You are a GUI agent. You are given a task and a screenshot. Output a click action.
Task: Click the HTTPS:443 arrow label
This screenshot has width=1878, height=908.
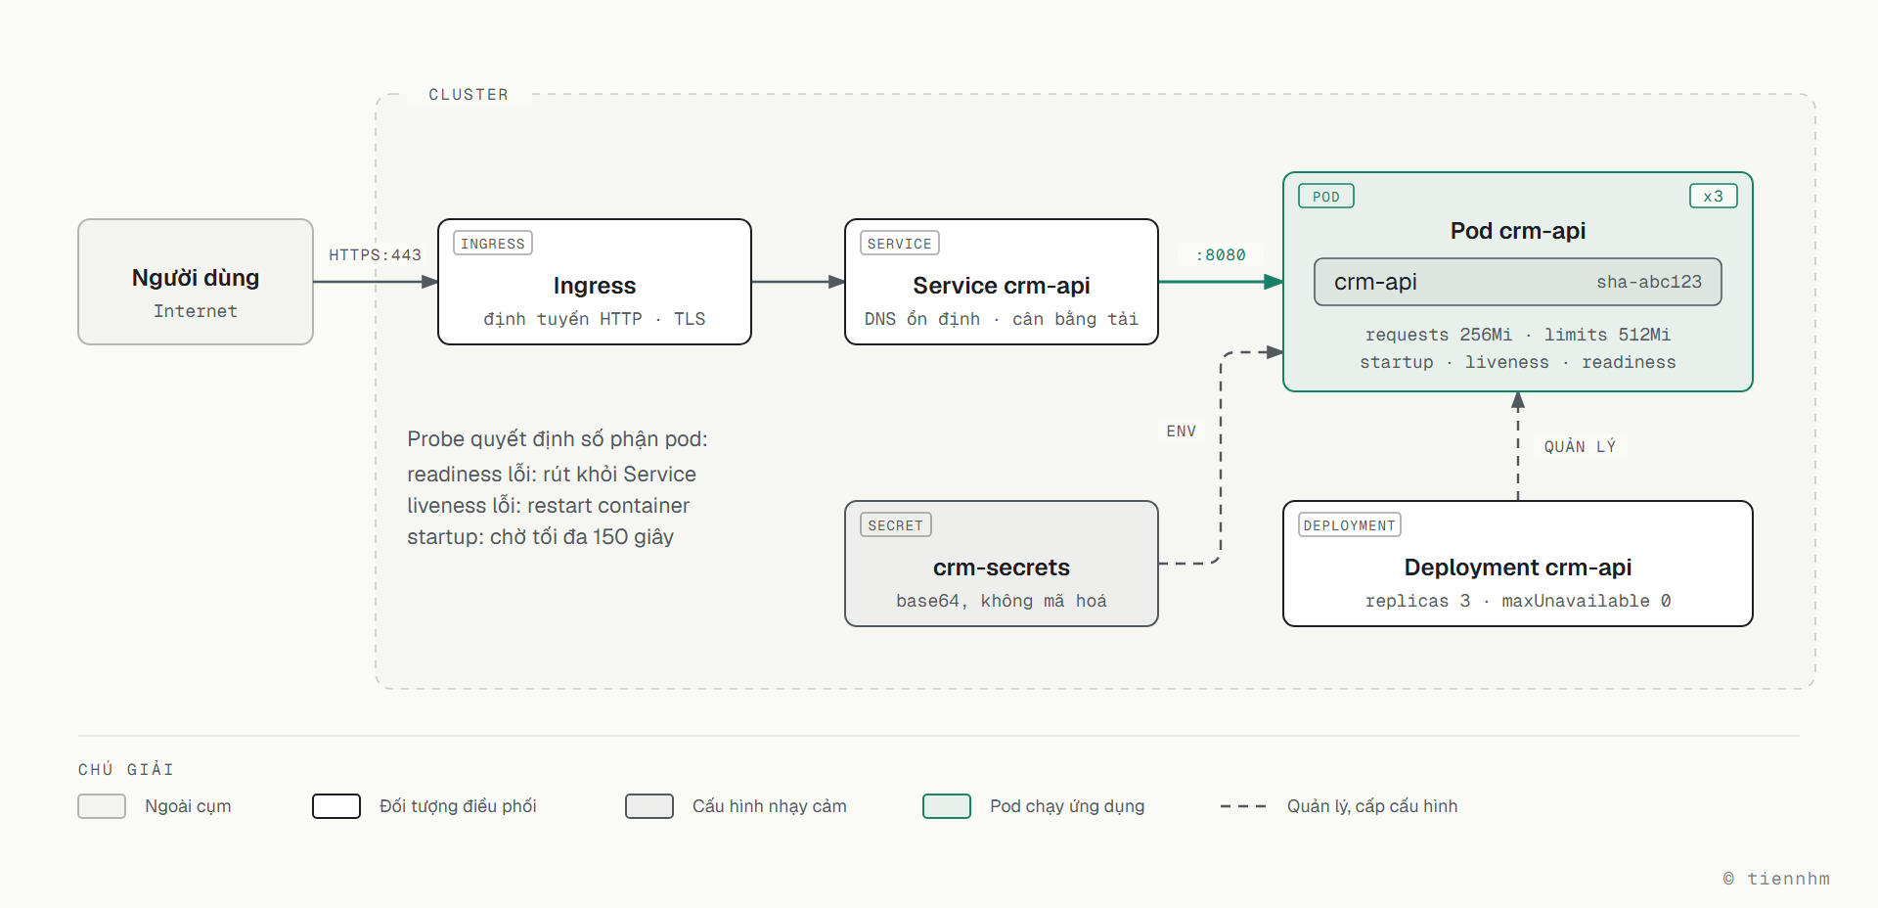[376, 254]
